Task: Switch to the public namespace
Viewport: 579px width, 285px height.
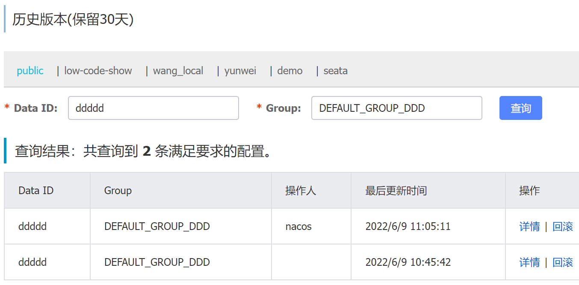Action: 30,70
